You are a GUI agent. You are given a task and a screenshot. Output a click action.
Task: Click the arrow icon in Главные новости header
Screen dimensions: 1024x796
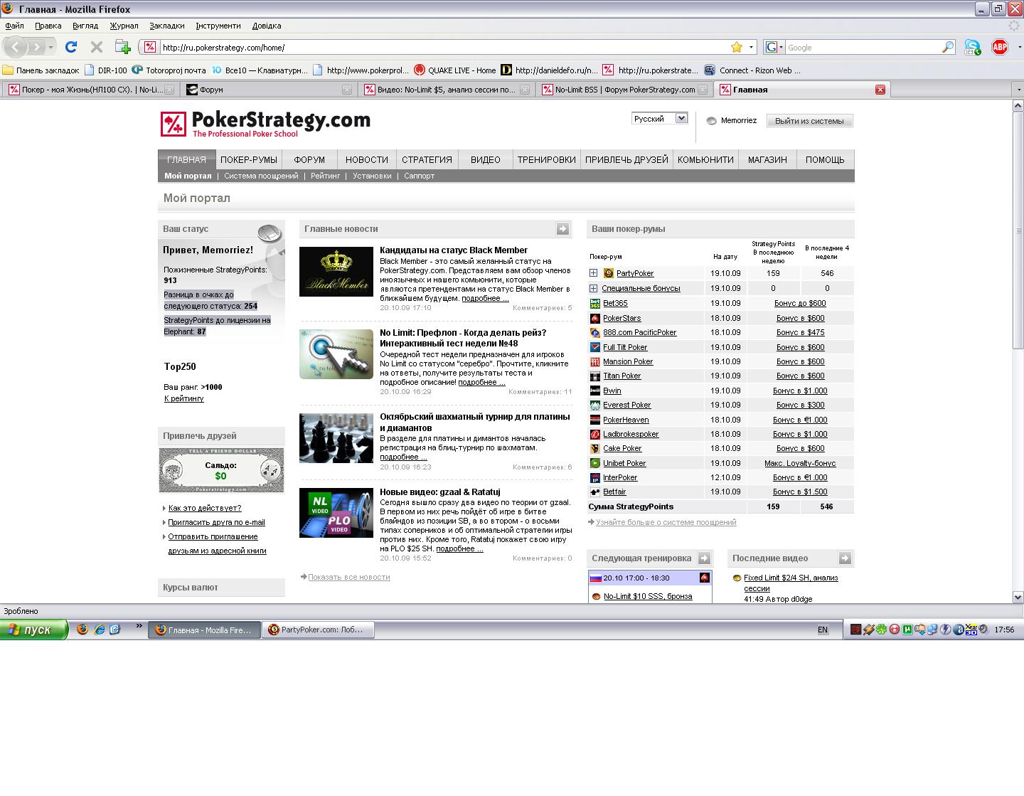562,228
